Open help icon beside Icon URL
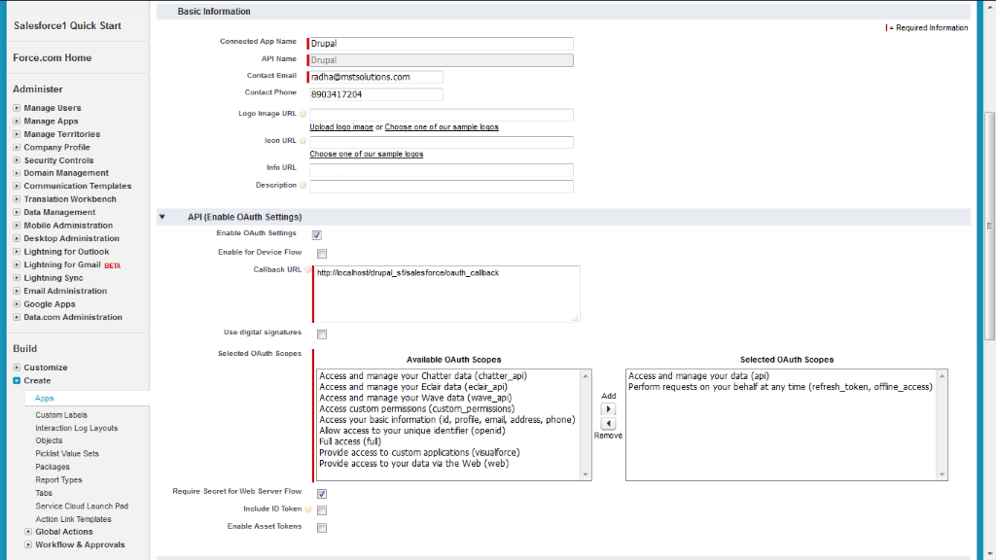The height and width of the screenshot is (560, 996). (x=303, y=141)
